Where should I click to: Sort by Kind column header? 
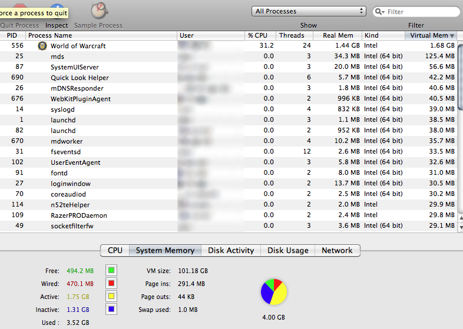point(383,35)
